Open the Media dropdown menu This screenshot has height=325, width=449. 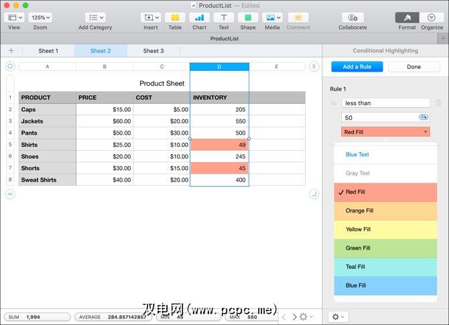click(x=272, y=17)
